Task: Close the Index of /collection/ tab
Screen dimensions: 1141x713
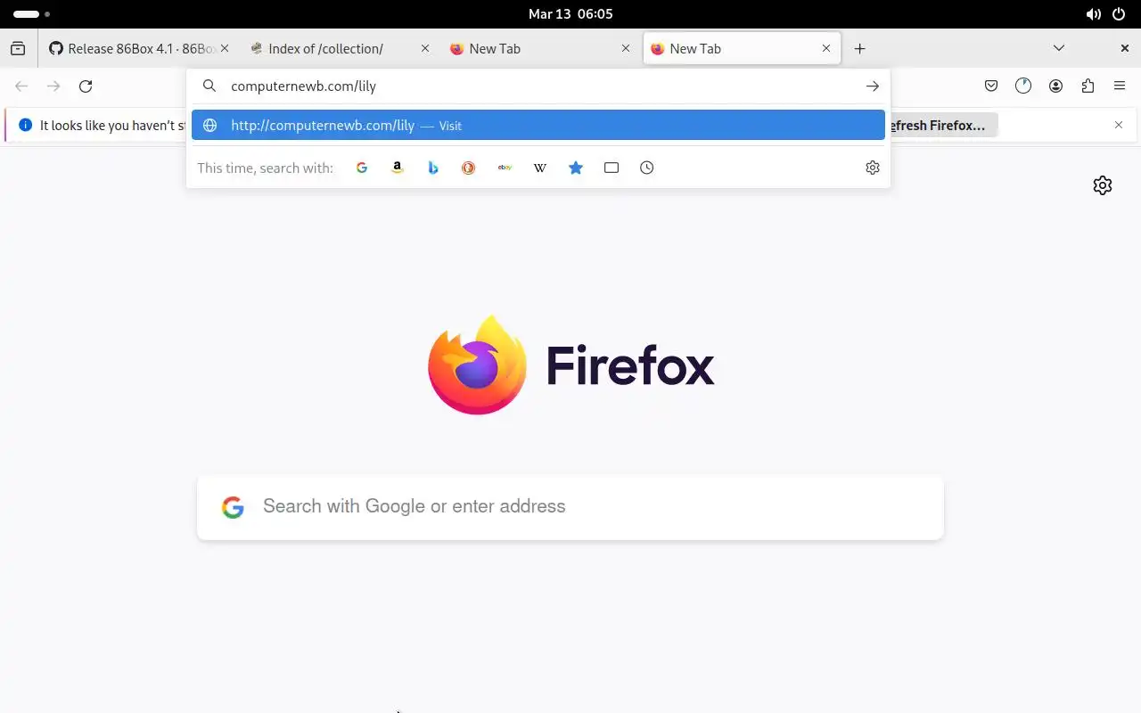Action: click(x=425, y=49)
